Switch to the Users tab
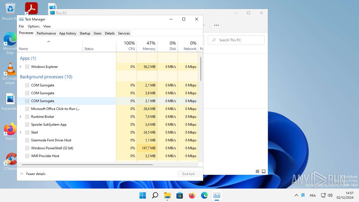359x202 pixels. 98,33
